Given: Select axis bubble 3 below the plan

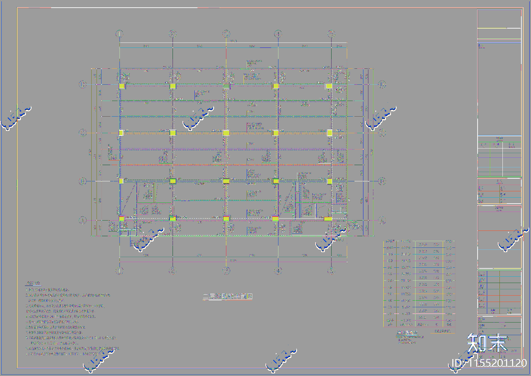Looking at the screenshot, I should [x=226, y=271].
